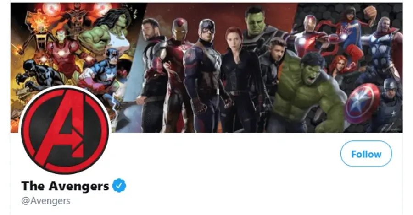Follow the Avengers account

(366, 154)
